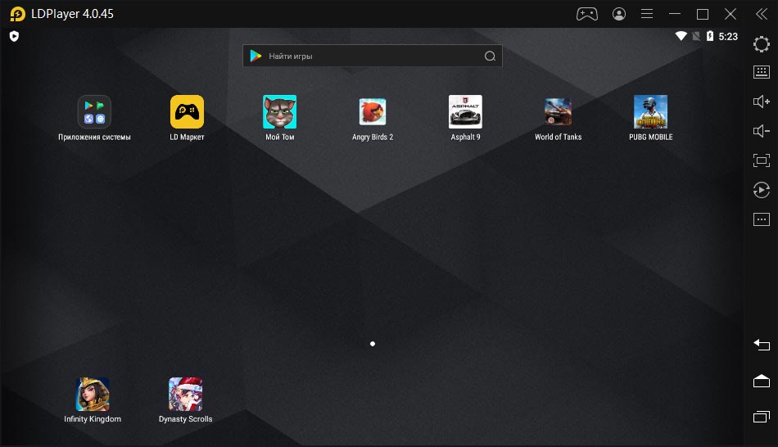Open the operation recorder sidebar icon
The height and width of the screenshot is (447, 778).
pyautogui.click(x=762, y=190)
